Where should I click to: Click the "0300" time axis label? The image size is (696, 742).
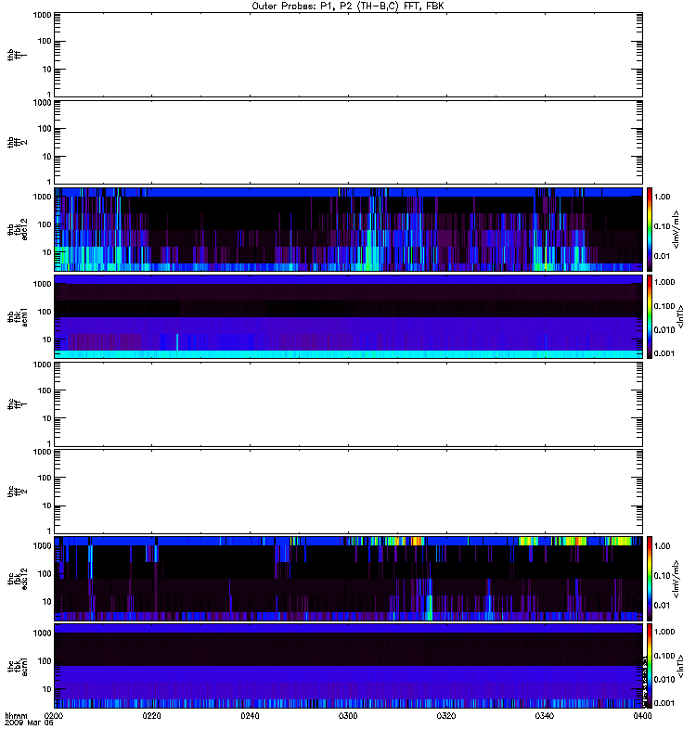click(x=348, y=716)
